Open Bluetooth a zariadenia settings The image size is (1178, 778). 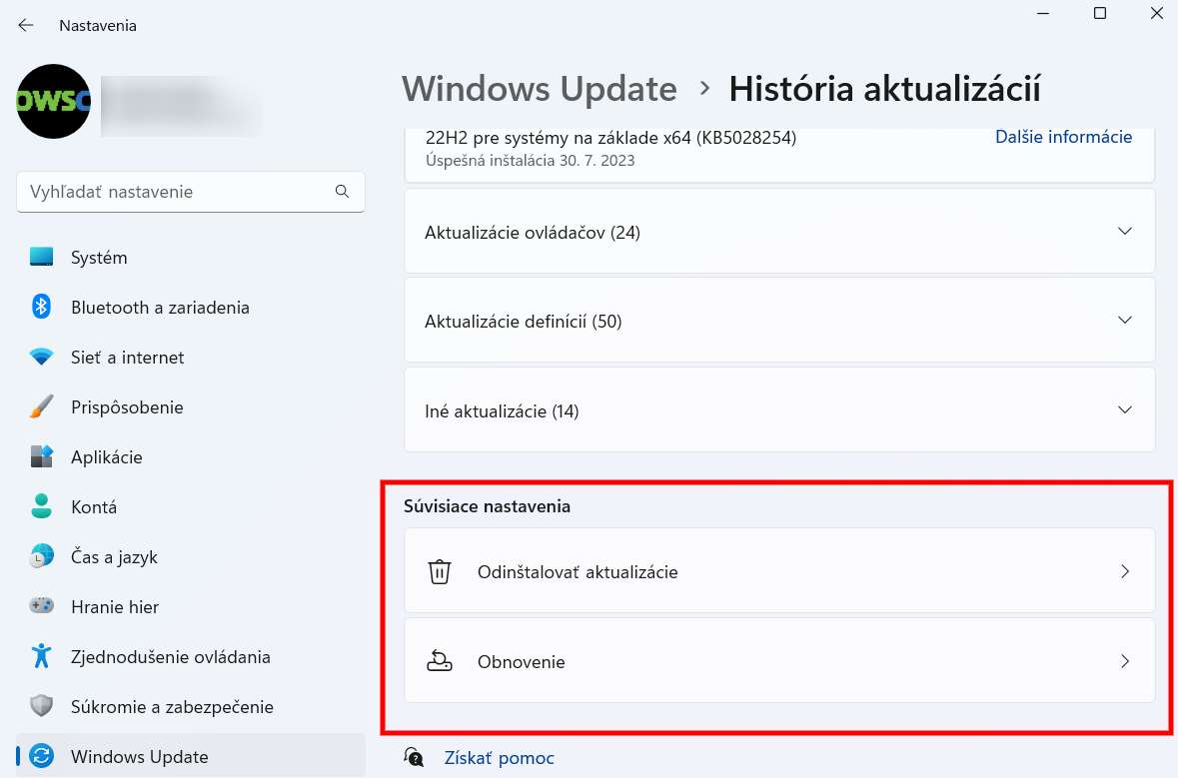(x=191, y=308)
